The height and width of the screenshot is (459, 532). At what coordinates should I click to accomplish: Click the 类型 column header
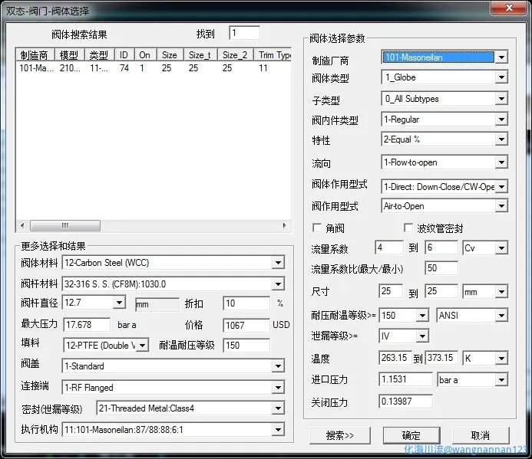click(x=100, y=54)
